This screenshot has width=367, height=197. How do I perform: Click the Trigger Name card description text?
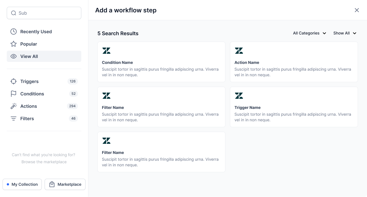[293, 117]
